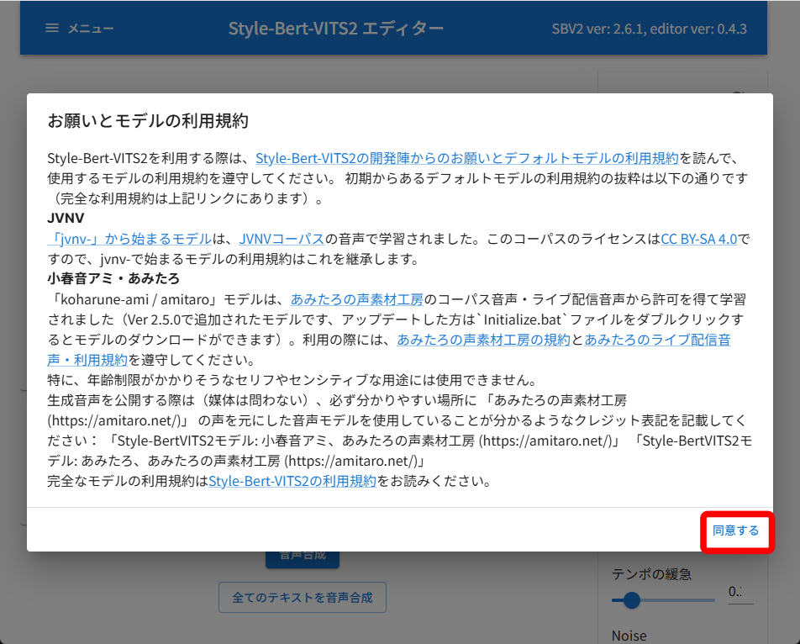Viewport: 800px width, 644px height.
Task: Follow the 「jvnv-」から始まるモデル link
Action: point(129,239)
